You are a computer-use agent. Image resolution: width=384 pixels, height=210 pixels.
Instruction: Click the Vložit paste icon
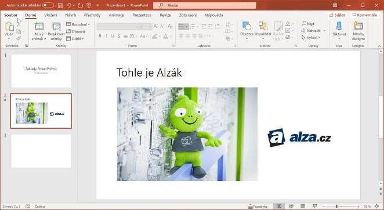9,26
